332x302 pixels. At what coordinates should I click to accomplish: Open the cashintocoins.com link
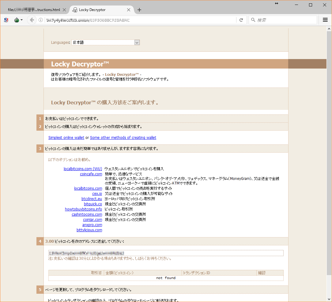[x=87, y=214]
